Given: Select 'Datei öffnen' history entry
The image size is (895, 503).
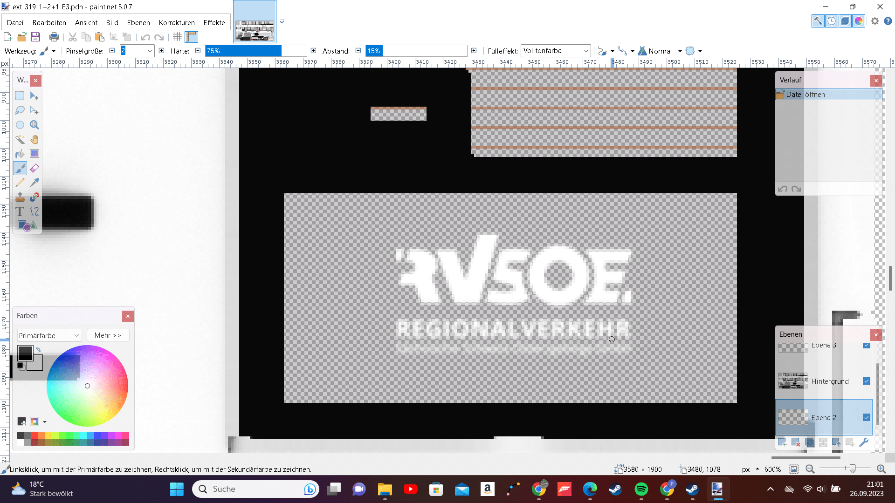Looking at the screenshot, I should pyautogui.click(x=805, y=94).
